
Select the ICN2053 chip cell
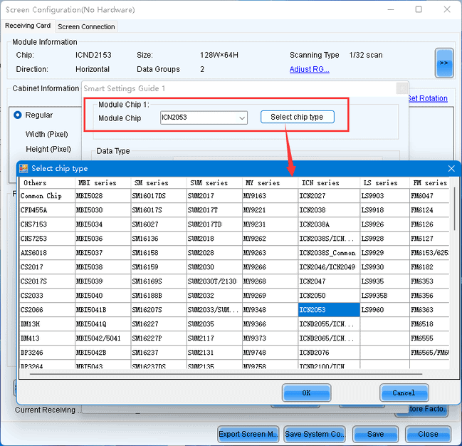click(x=329, y=310)
